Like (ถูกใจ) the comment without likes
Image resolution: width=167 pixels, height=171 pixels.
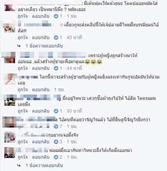click(23, 90)
